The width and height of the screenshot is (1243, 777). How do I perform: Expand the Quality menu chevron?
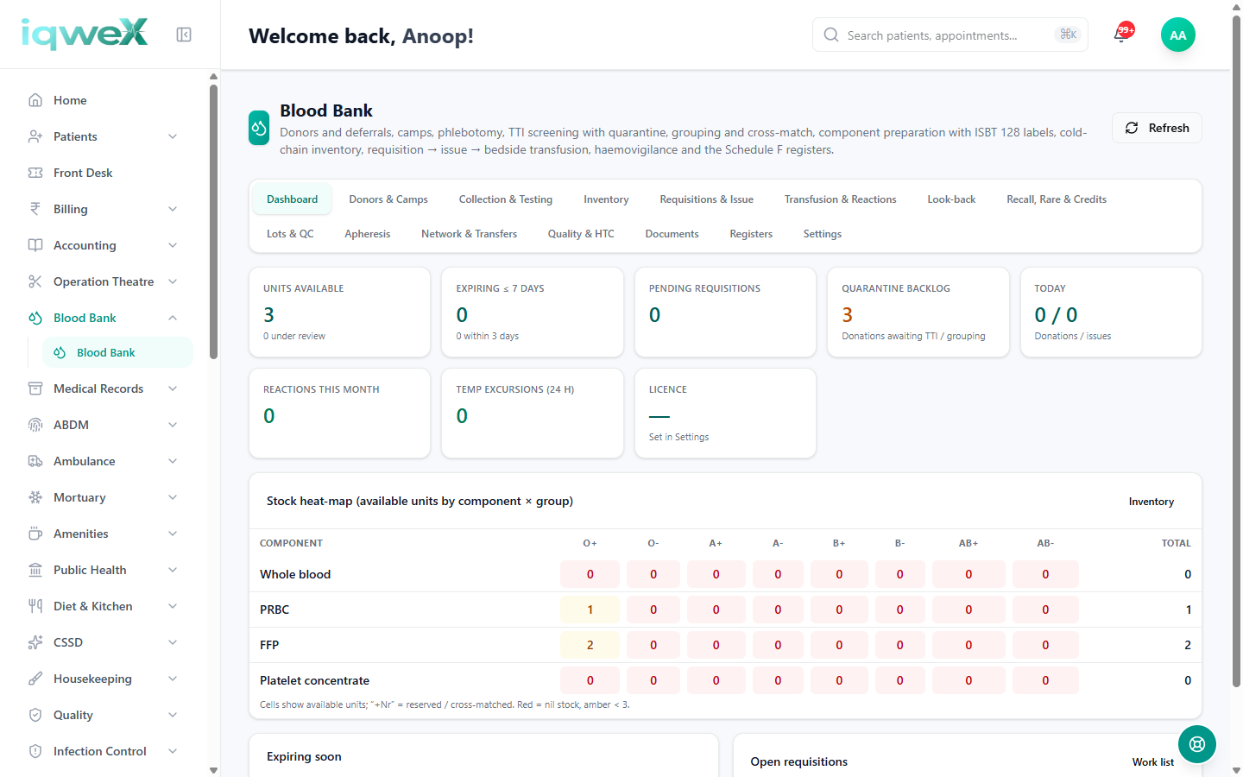(173, 715)
